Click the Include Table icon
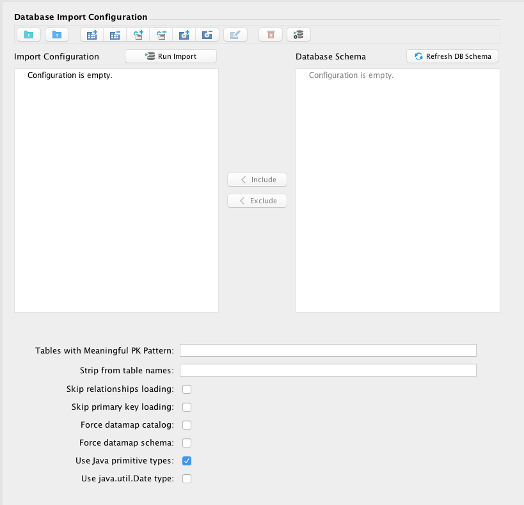This screenshot has height=505, width=524. (x=91, y=35)
